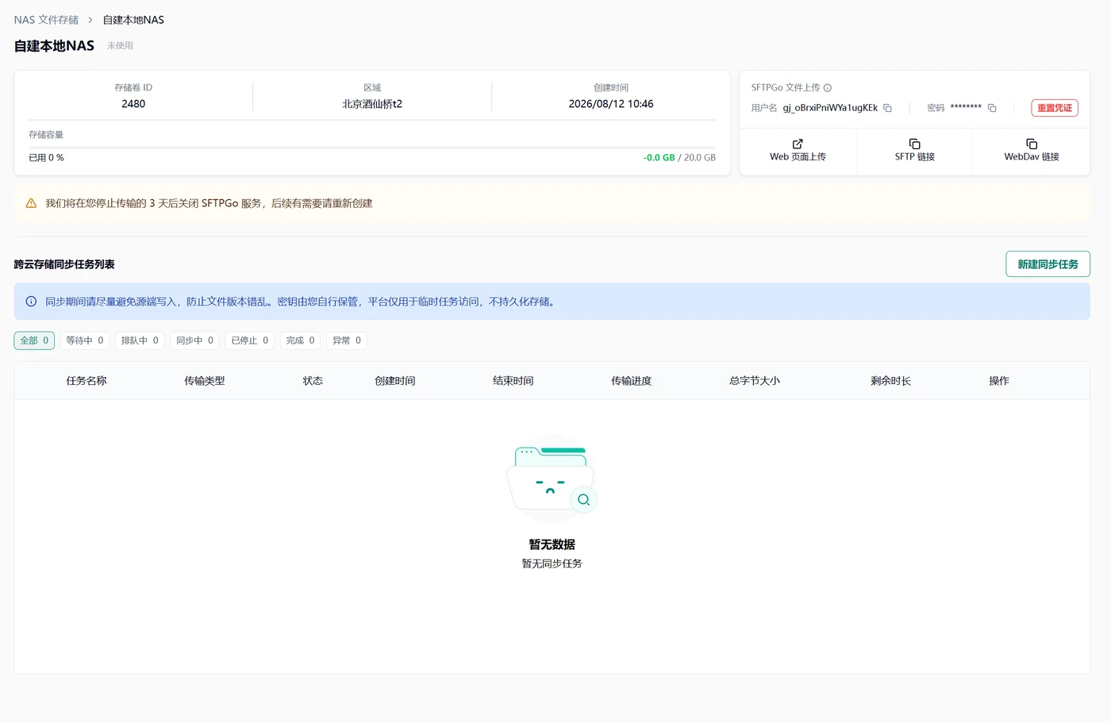Click the region 北京酒仙桥t2
The height and width of the screenshot is (723, 1111).
point(372,104)
